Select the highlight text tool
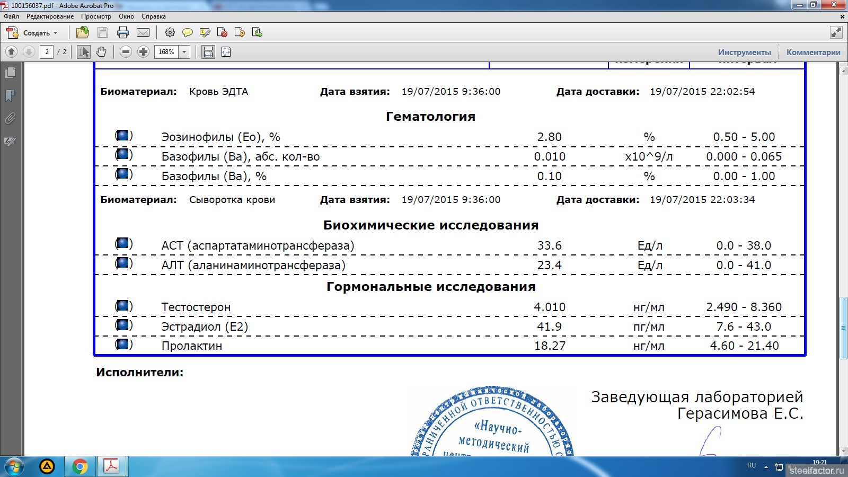 click(205, 32)
